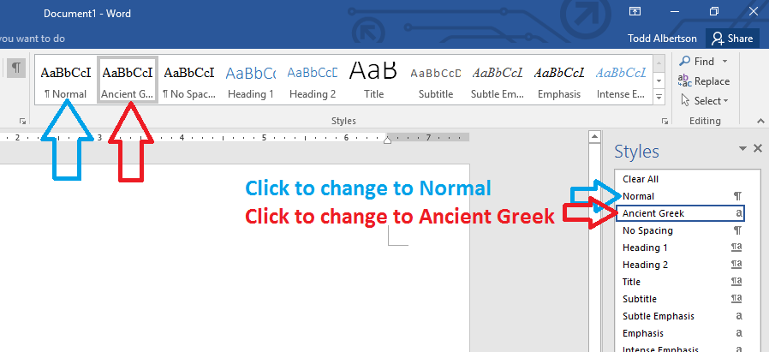Expand the styles gallery More arrow
This screenshot has height=352, width=769.
pyautogui.click(x=659, y=97)
